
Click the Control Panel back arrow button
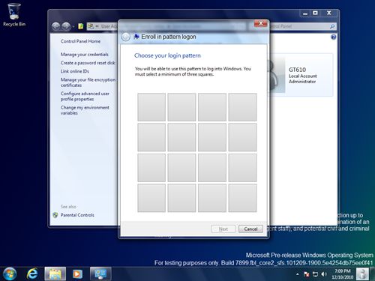56,26
